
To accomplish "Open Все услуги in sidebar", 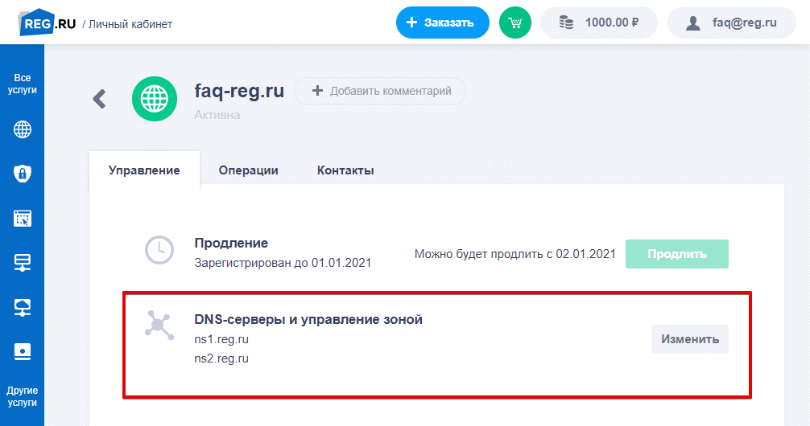I will pos(23,84).
